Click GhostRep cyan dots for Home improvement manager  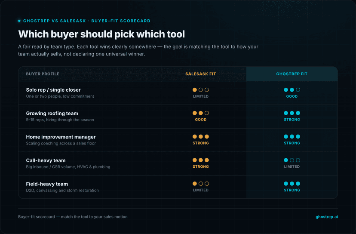tap(292, 136)
